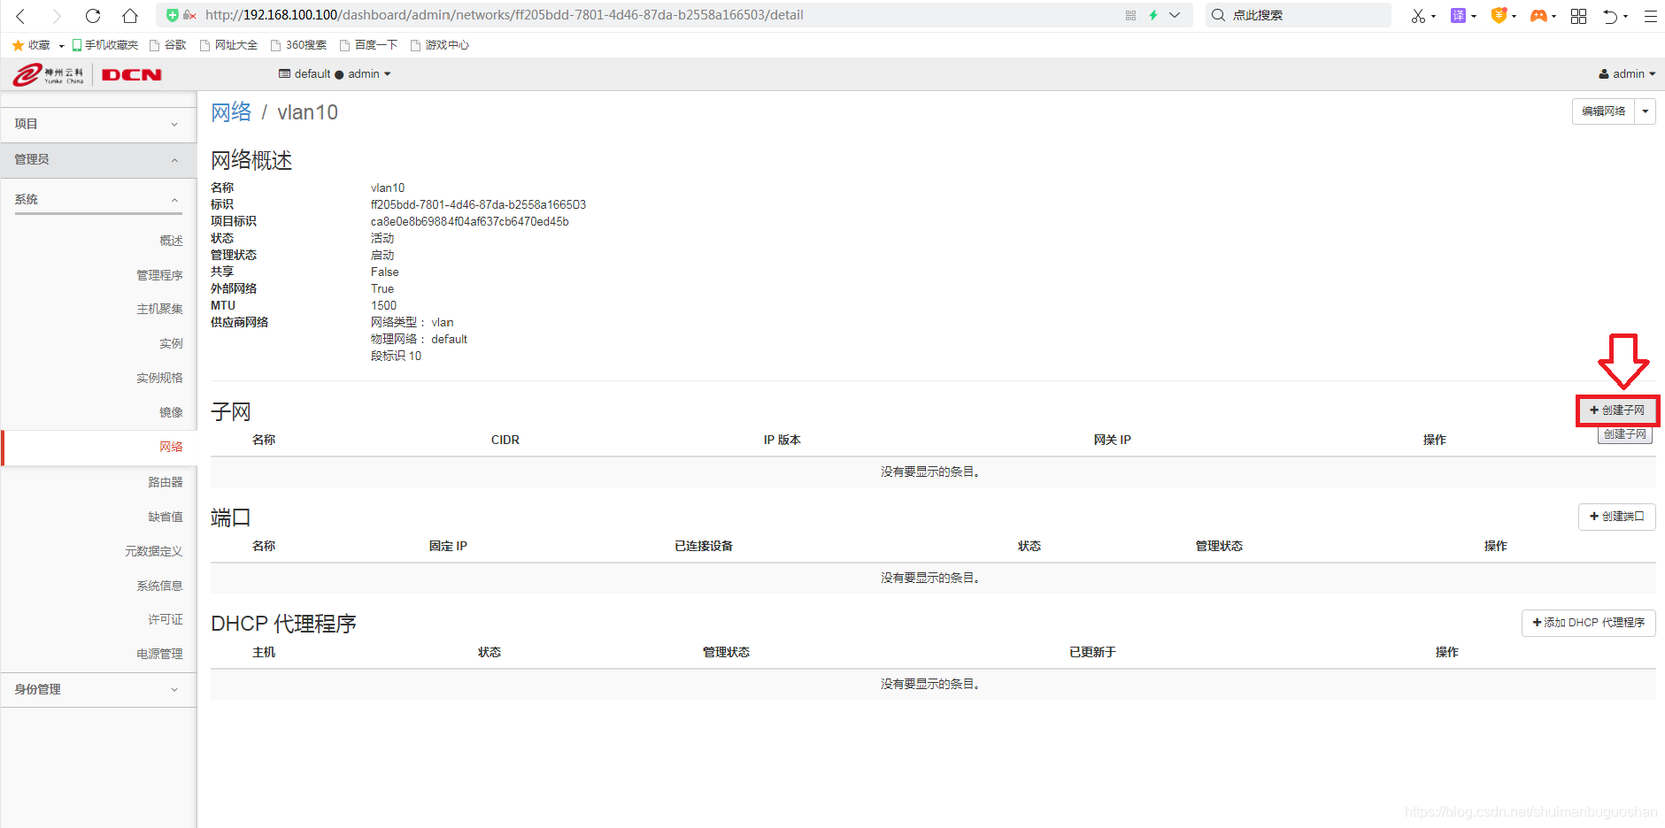Go to 实例 in the sidebar

point(171,343)
